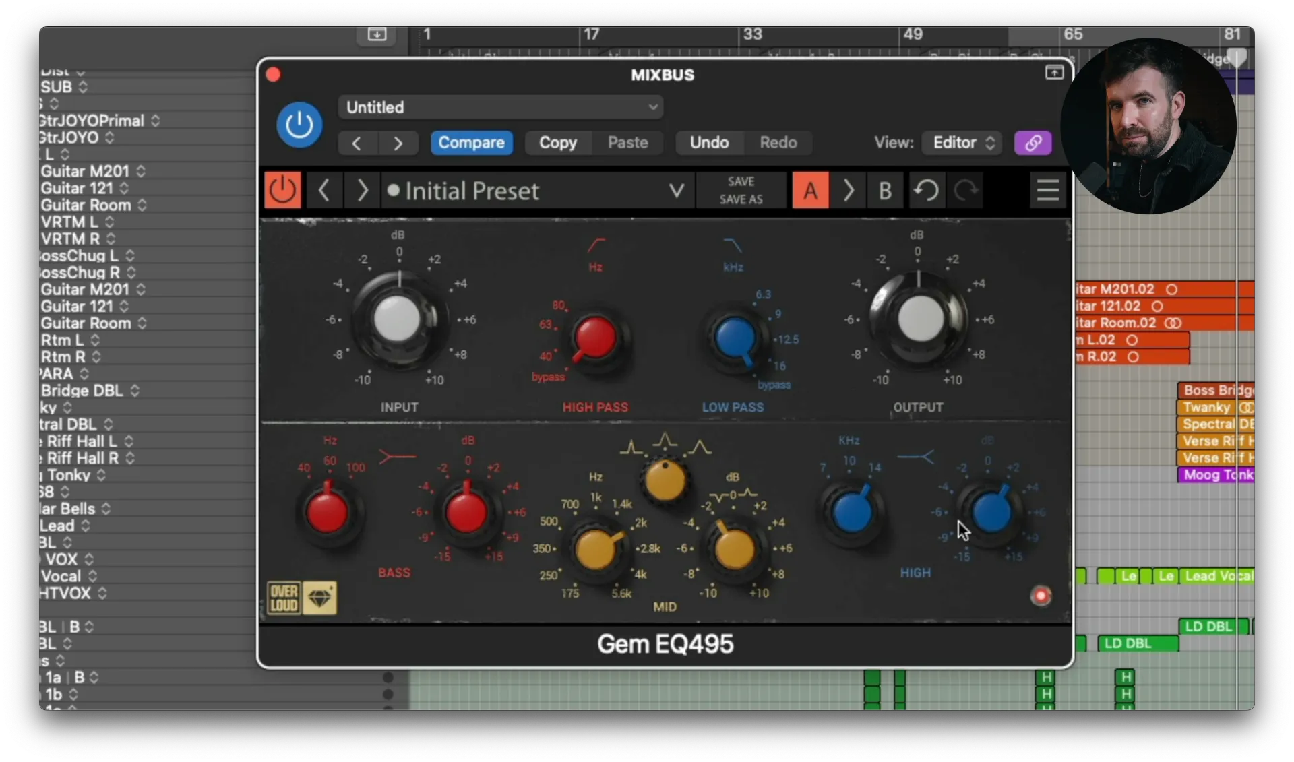Image resolution: width=1294 pixels, height=762 pixels.
Task: Close the MIXBUS plugin window
Action: point(273,74)
